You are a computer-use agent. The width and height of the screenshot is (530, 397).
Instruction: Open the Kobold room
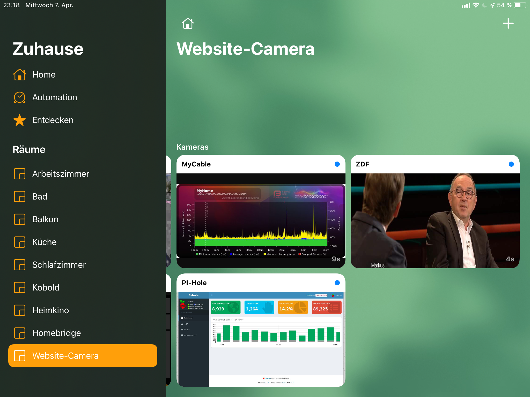click(46, 288)
